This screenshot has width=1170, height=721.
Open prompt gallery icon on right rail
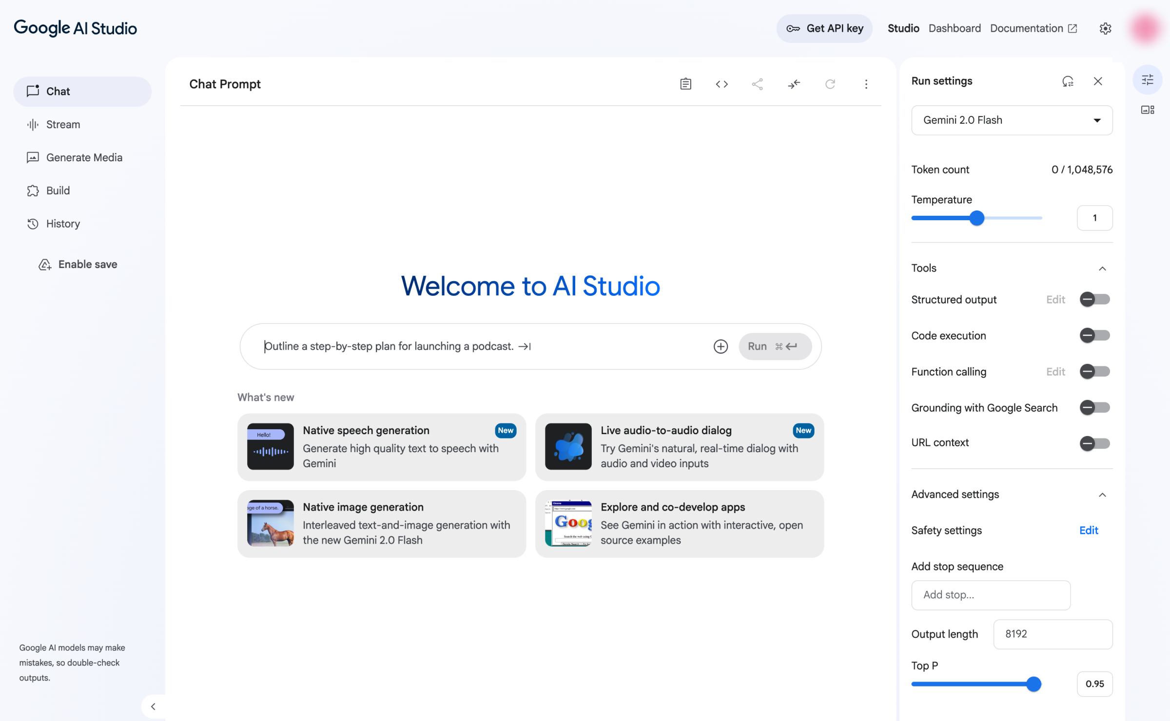tap(1148, 110)
